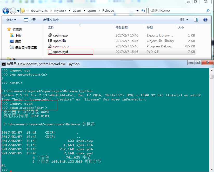Minimize the Explorer window
This screenshot has width=214, height=172.
click(x=189, y=2)
